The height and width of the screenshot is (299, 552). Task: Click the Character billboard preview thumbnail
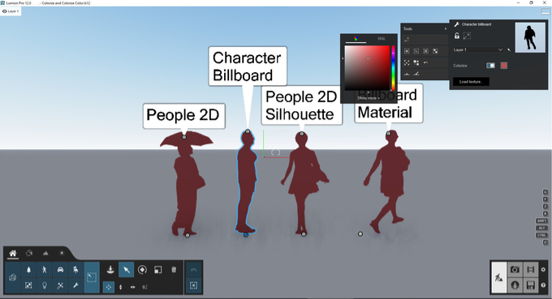530,37
